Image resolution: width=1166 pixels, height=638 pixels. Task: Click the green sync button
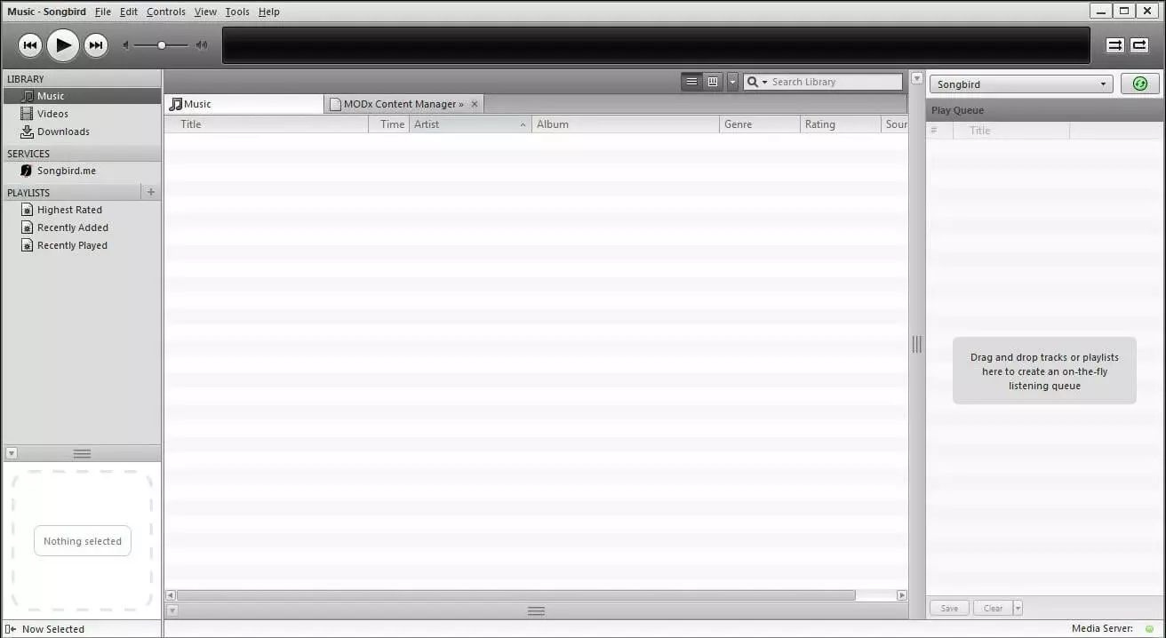(x=1140, y=84)
